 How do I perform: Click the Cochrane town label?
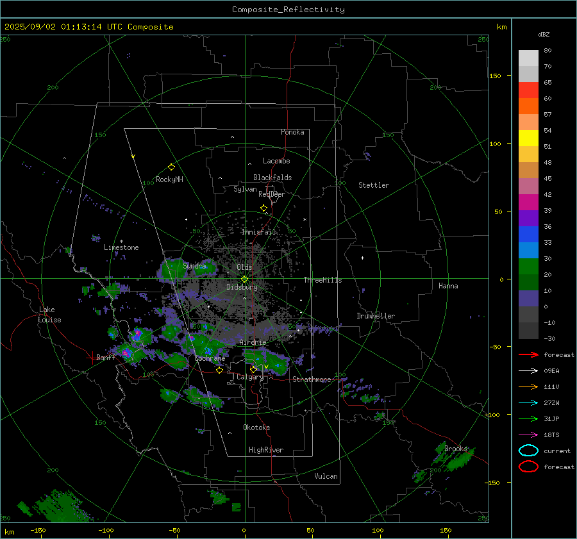coord(210,358)
